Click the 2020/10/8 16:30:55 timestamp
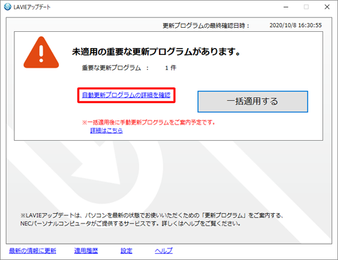 pyautogui.click(x=295, y=25)
